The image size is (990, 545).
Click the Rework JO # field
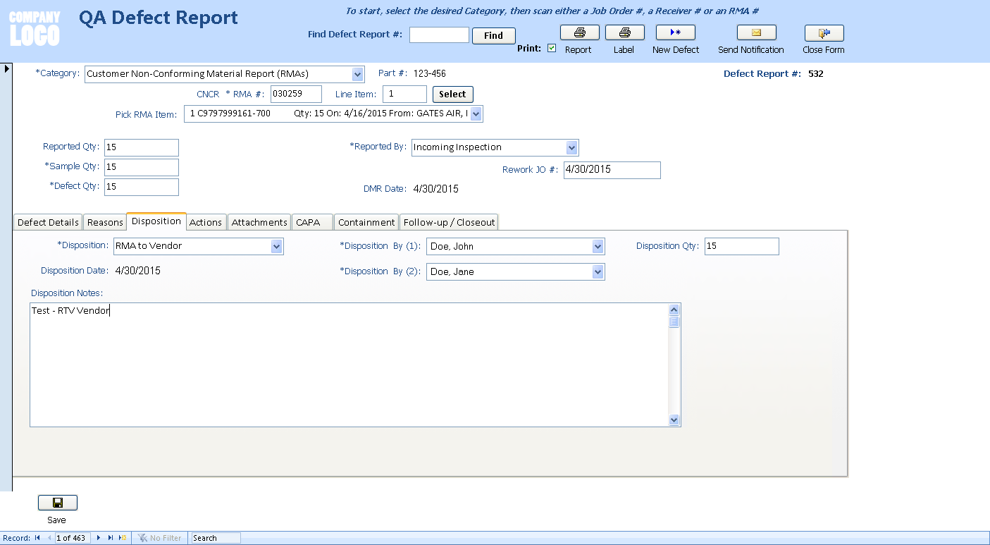coord(612,170)
